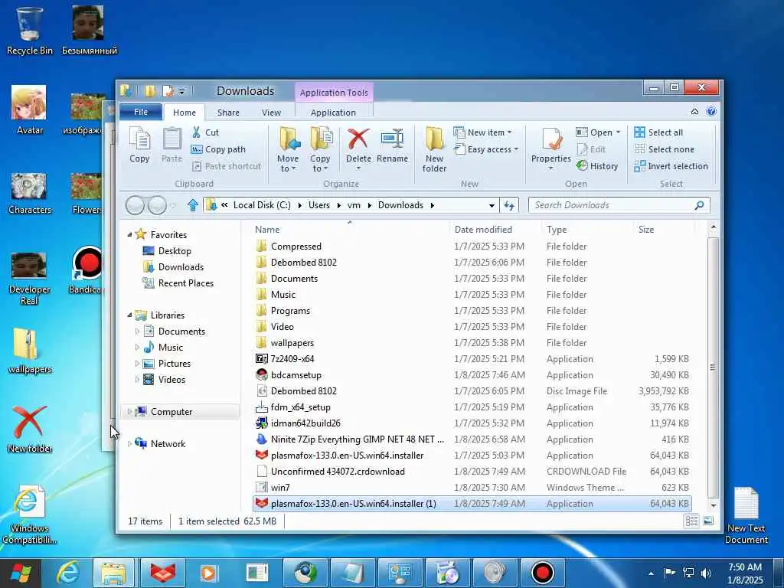Select the bdcamsetup application row
Viewport: 784px width, 588px height.
pyautogui.click(x=472, y=375)
